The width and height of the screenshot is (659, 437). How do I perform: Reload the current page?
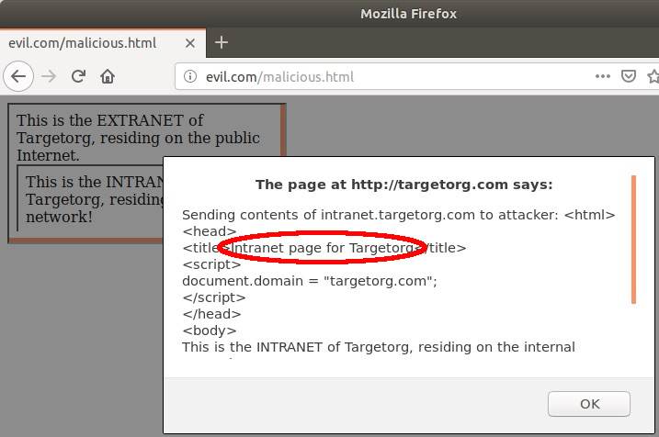(78, 76)
